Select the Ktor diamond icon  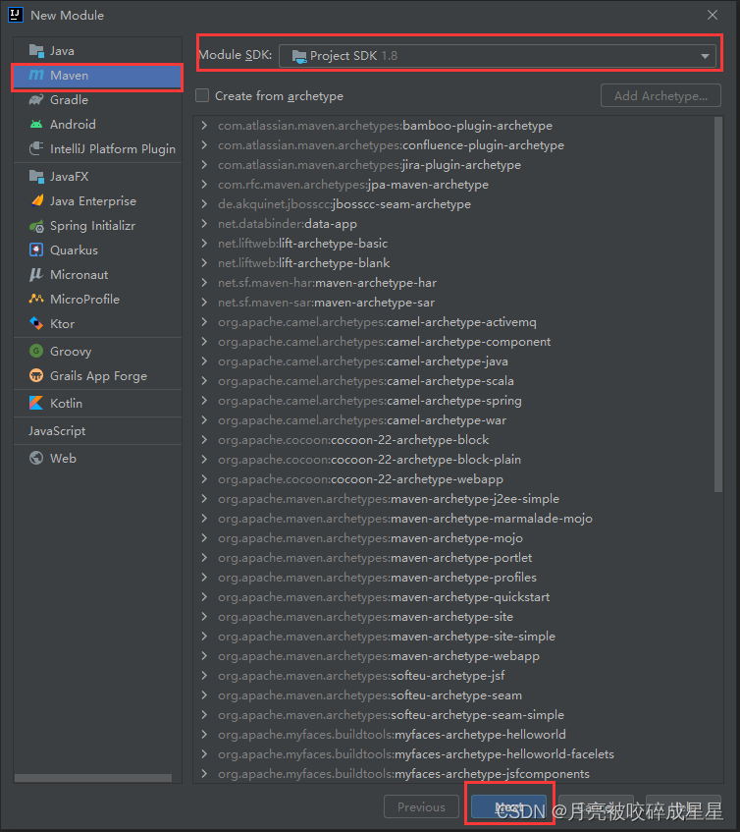tap(36, 323)
